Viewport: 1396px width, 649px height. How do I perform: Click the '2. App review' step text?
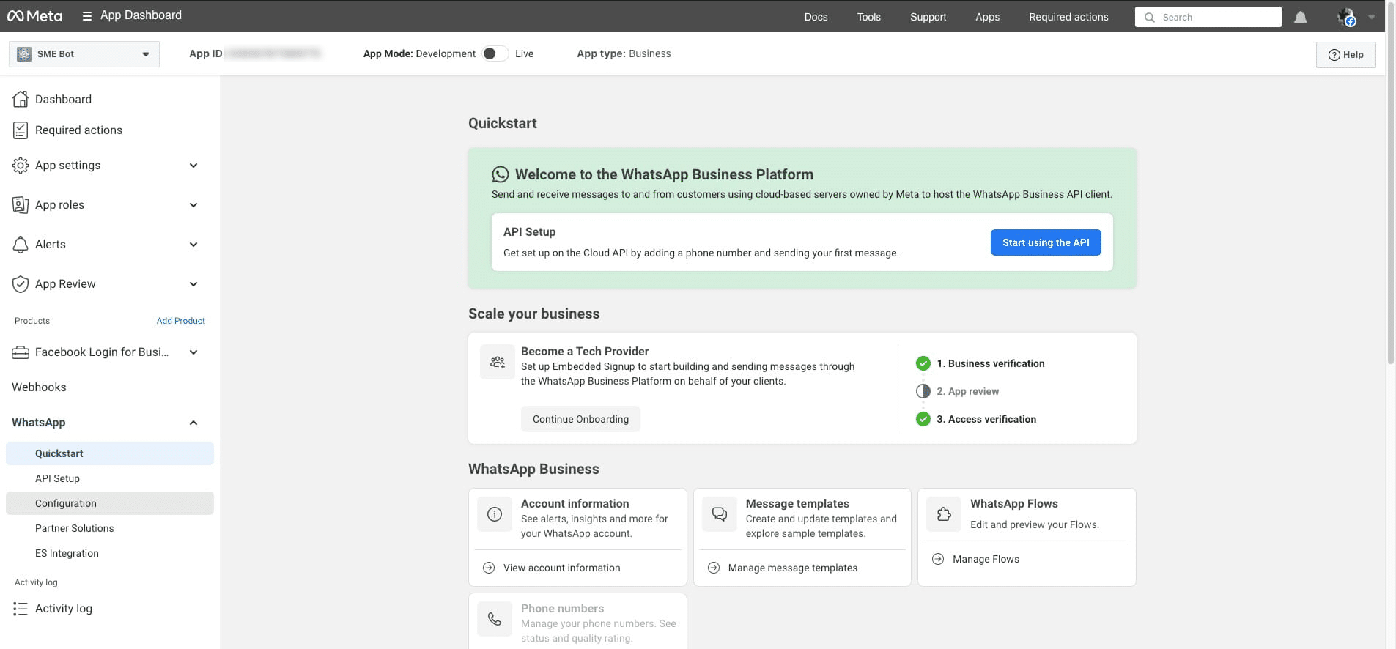[x=967, y=391]
